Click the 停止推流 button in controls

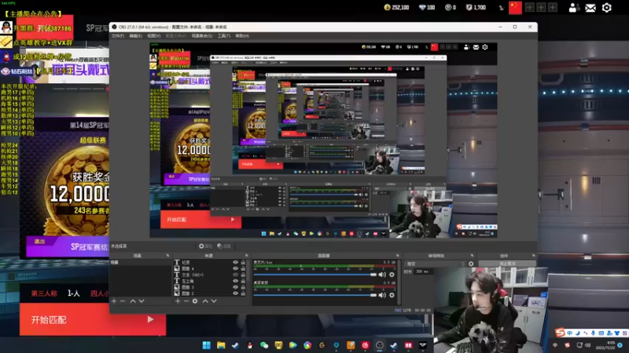[507, 264]
